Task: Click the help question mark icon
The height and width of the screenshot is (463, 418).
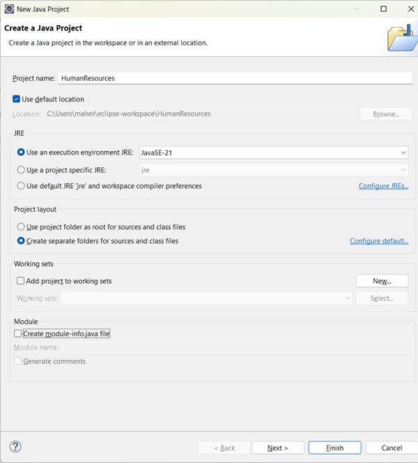Action: tap(15, 447)
